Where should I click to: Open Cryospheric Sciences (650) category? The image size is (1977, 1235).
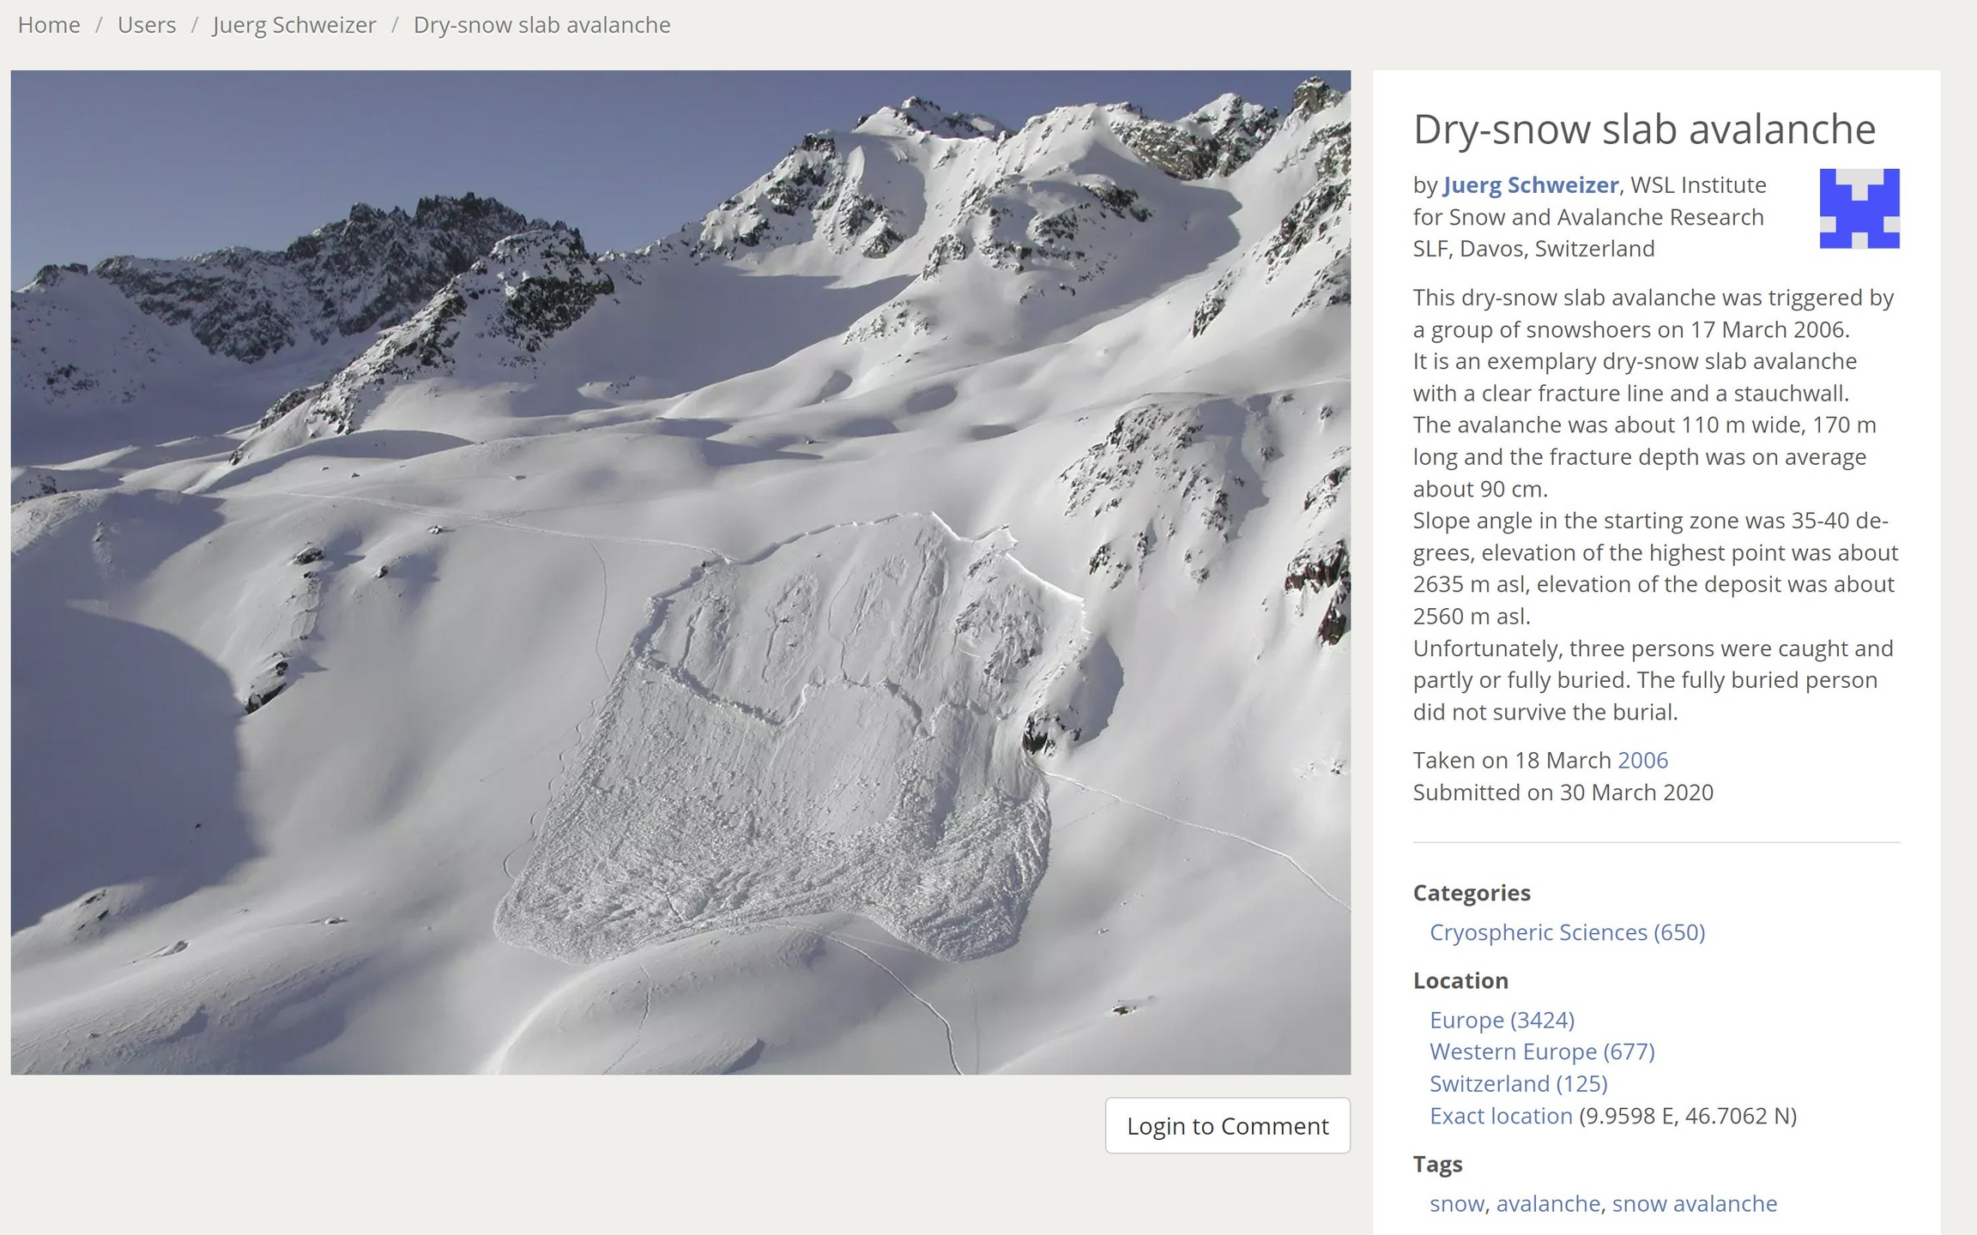(x=1567, y=932)
